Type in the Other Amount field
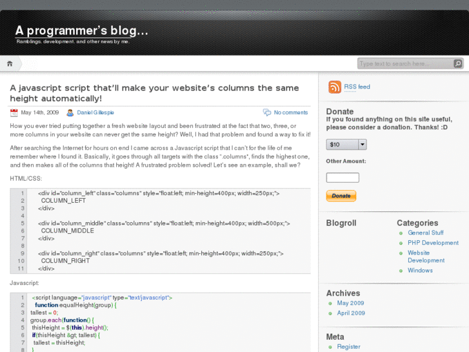469x352 pixels. click(x=343, y=178)
